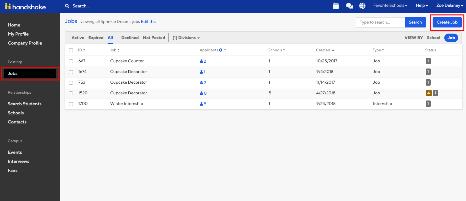This screenshot has width=466, height=201.
Task: Click the globe icon in header
Action: click(362, 6)
